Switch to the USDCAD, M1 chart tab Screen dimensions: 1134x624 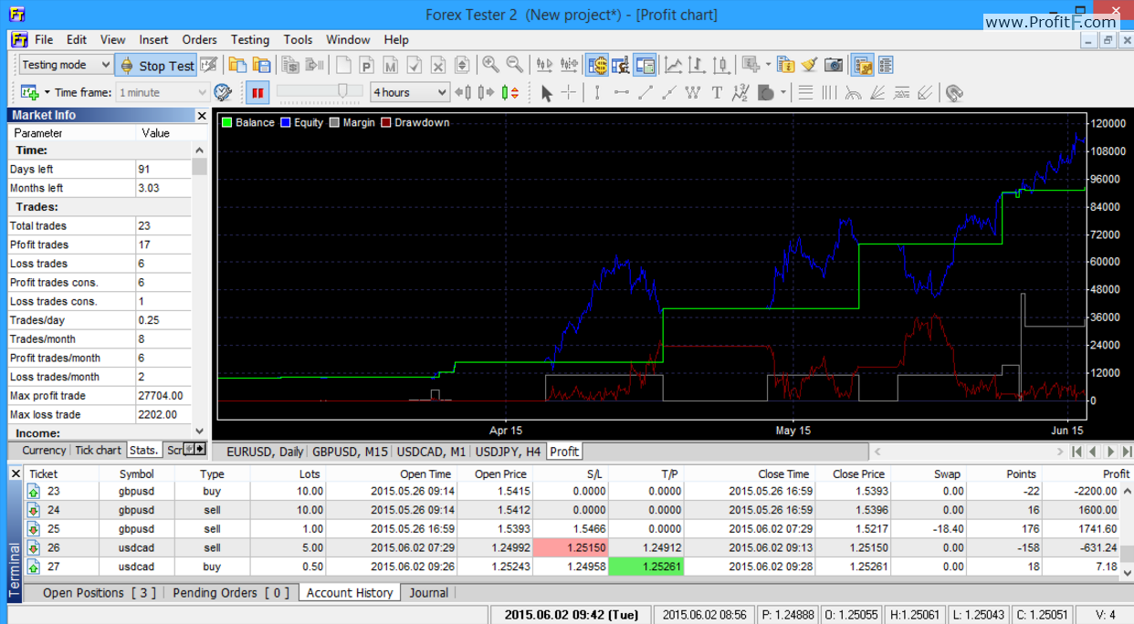pos(432,452)
